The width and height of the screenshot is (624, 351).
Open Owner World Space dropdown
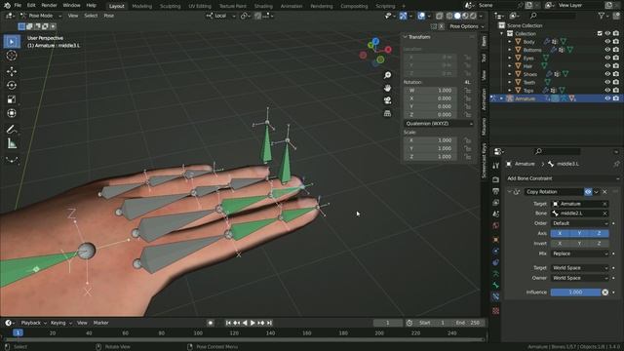580,278
